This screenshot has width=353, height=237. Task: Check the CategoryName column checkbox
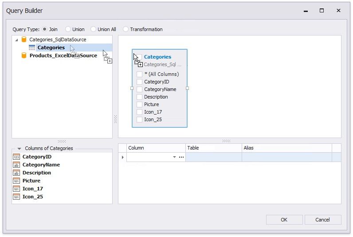139,89
